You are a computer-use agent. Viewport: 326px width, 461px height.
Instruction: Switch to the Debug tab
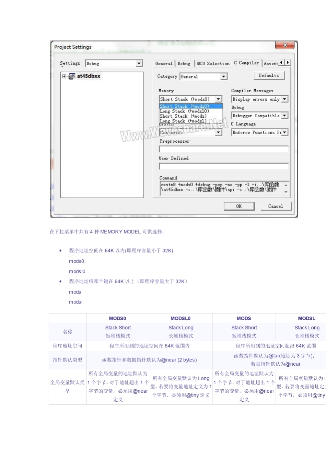tap(184, 63)
